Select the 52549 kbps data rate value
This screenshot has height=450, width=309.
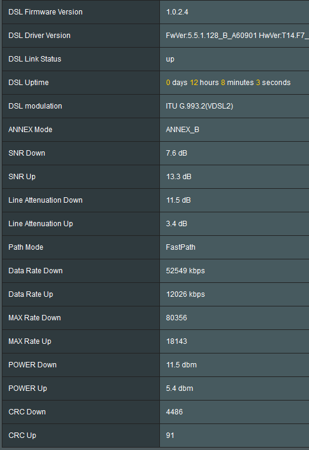coord(185,271)
